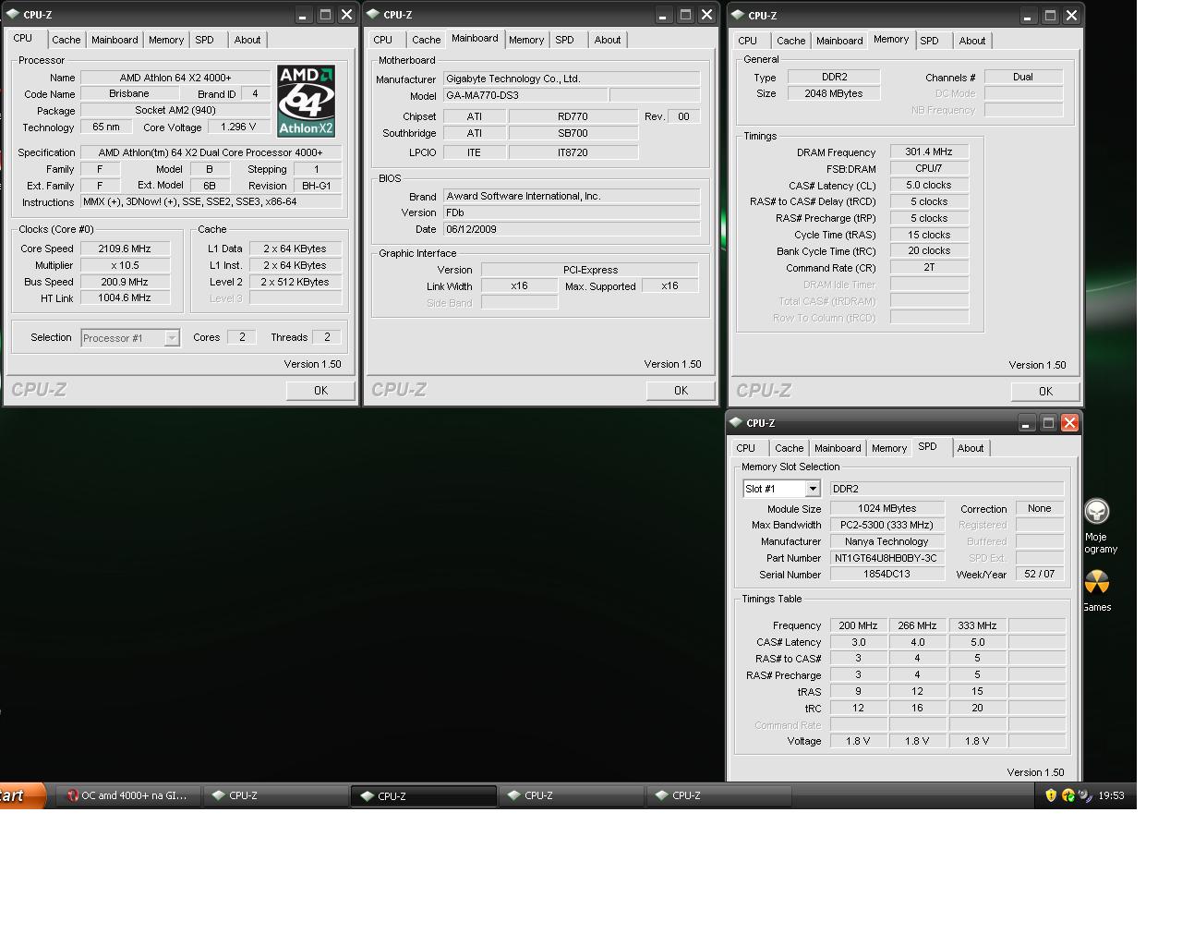Open the Start menu

(x=22, y=795)
